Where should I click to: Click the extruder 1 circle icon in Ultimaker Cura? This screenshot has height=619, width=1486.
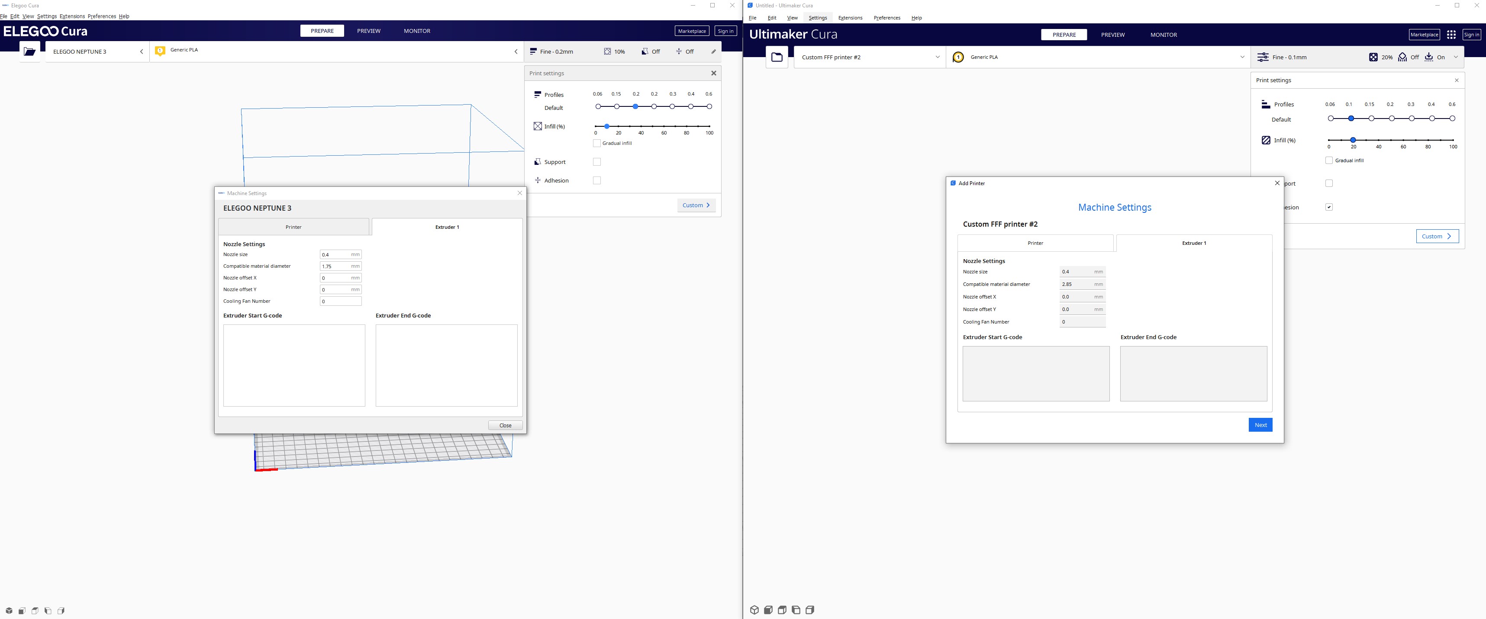957,57
